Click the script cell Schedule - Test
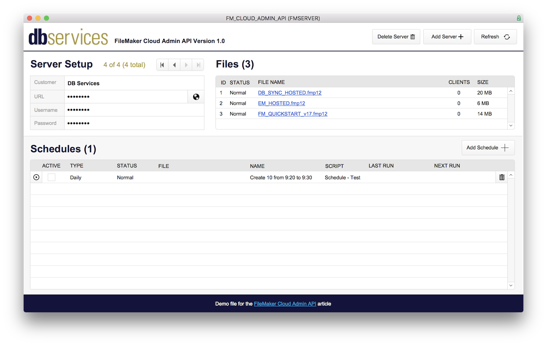The width and height of the screenshot is (547, 346). click(x=343, y=178)
